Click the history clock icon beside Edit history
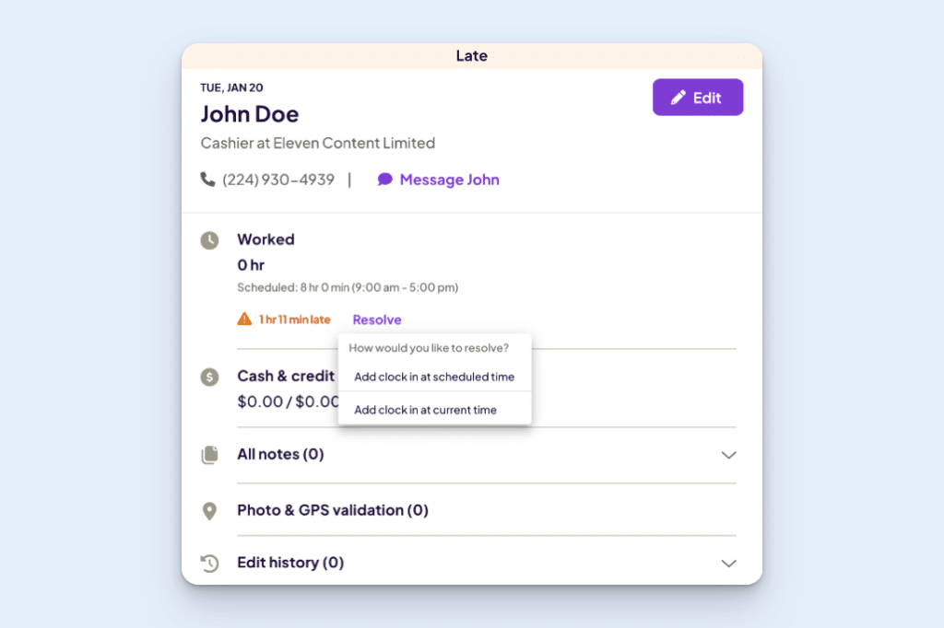The width and height of the screenshot is (944, 628). 209,563
